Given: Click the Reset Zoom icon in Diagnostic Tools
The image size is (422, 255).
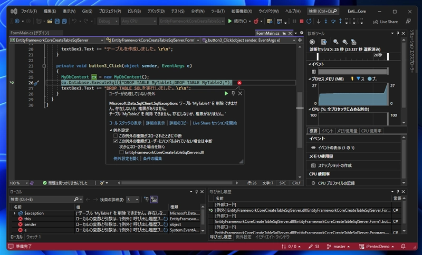Looking at the screenshot, I should click(x=353, y=42).
